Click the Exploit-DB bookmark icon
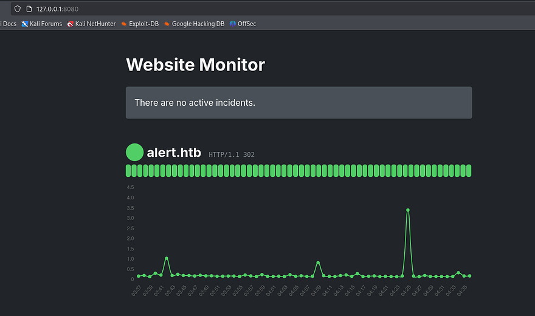 [x=124, y=24]
